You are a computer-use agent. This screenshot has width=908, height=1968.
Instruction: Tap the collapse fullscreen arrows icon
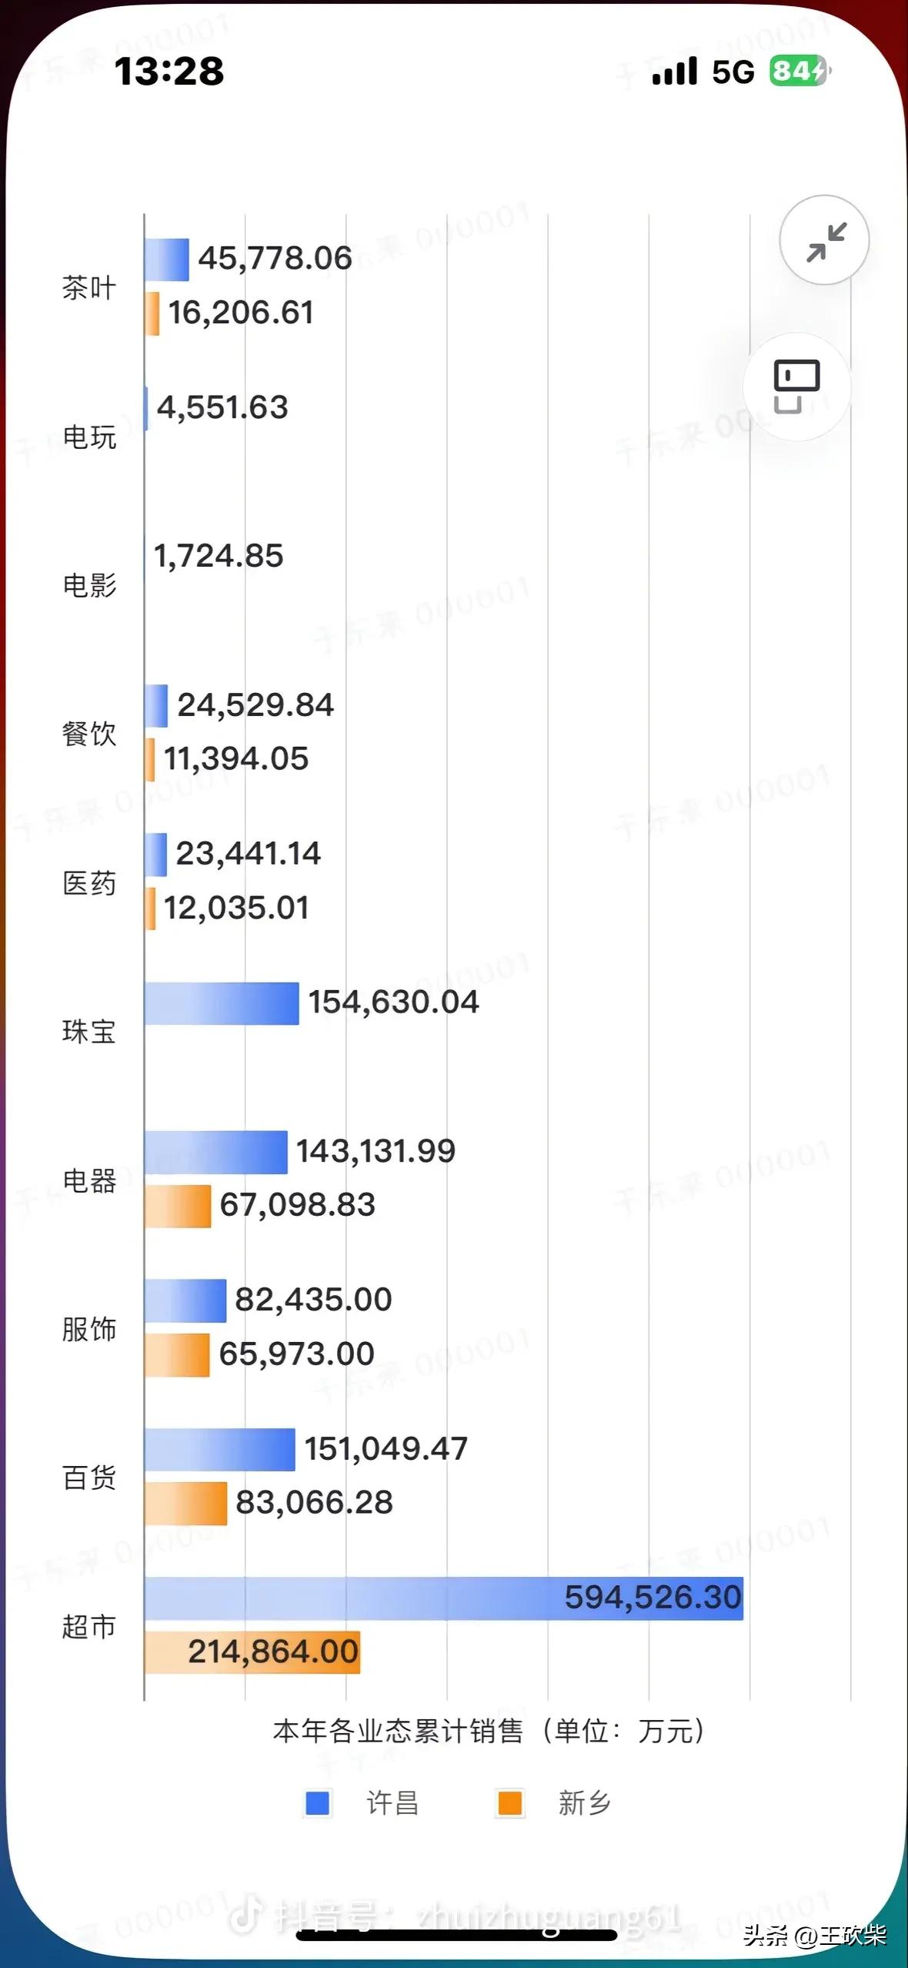point(826,241)
